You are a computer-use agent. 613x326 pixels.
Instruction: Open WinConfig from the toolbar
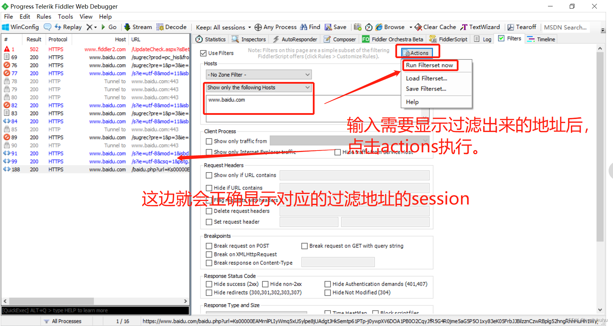coord(20,27)
